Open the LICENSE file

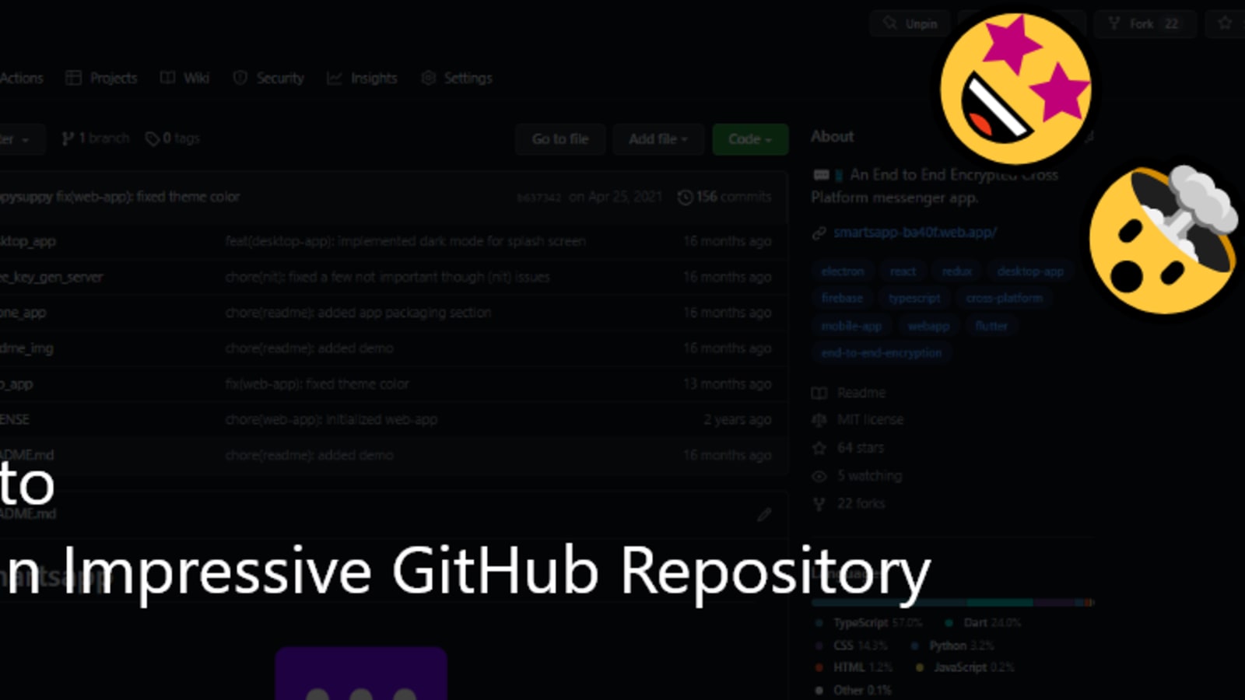[x=15, y=419]
